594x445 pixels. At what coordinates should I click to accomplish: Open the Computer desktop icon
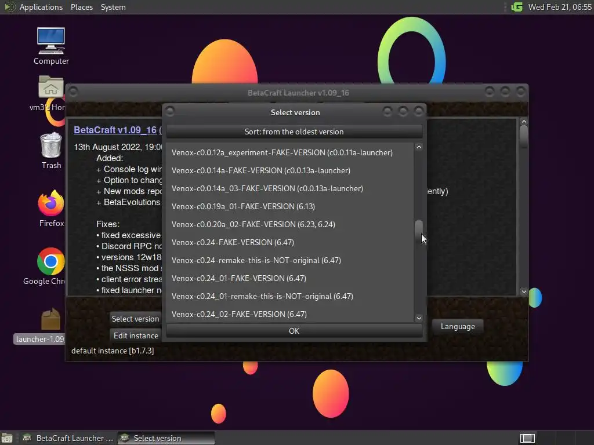51,46
